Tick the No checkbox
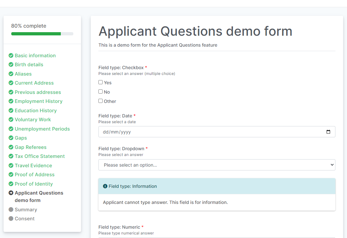 point(100,92)
